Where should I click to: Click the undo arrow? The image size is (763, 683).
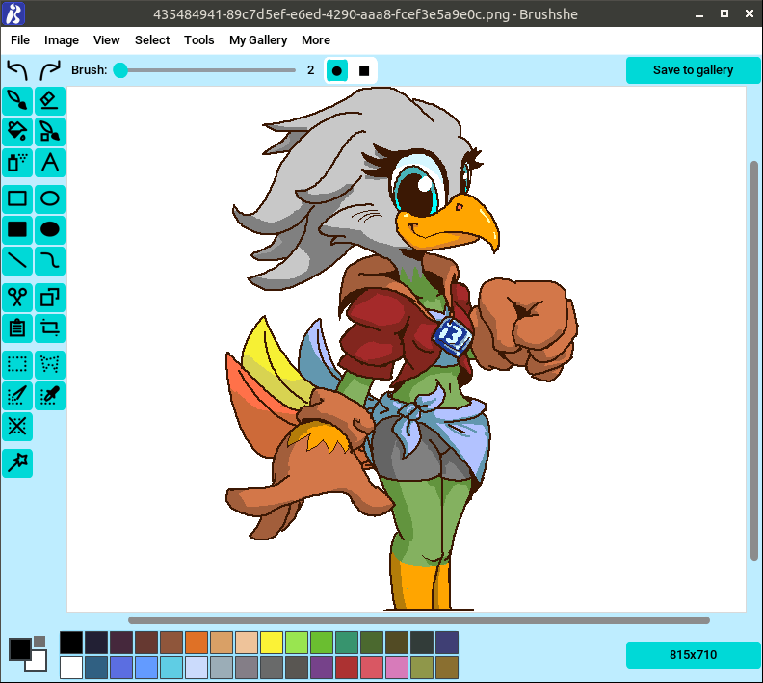pyautogui.click(x=17, y=70)
